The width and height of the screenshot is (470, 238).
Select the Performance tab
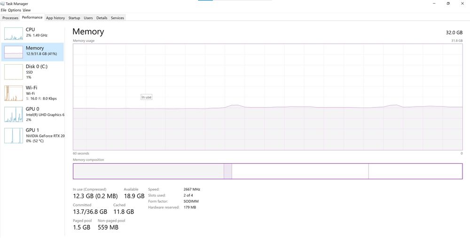(32, 17)
